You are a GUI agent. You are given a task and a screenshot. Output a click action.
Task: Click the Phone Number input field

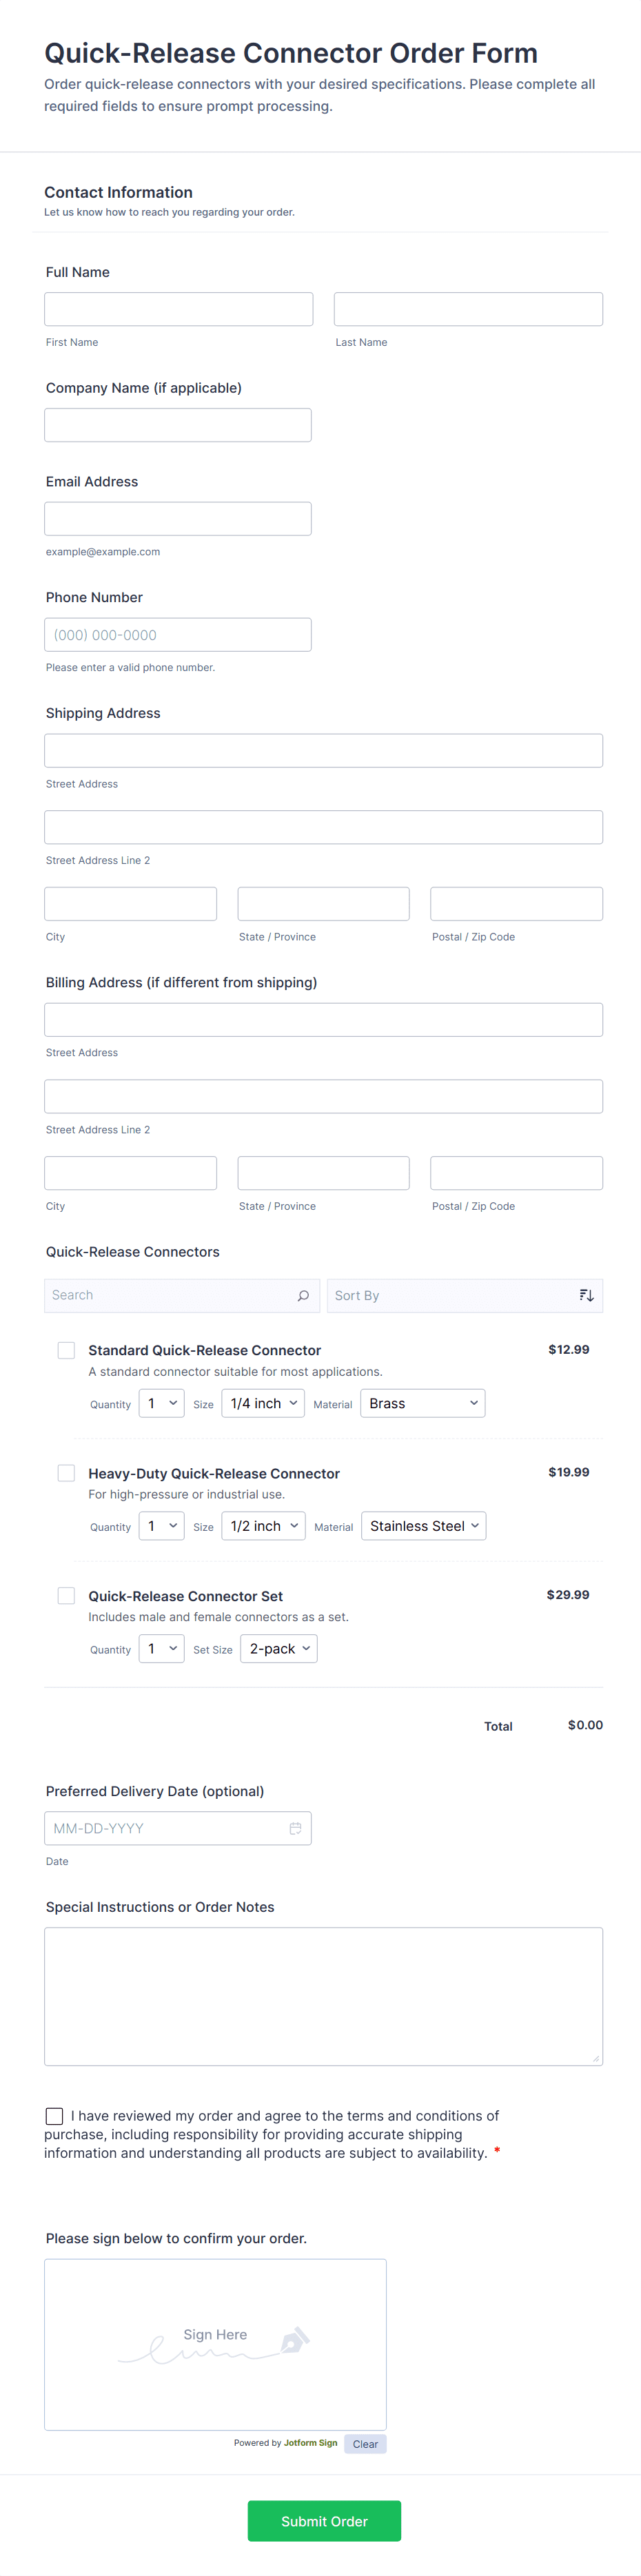point(178,635)
